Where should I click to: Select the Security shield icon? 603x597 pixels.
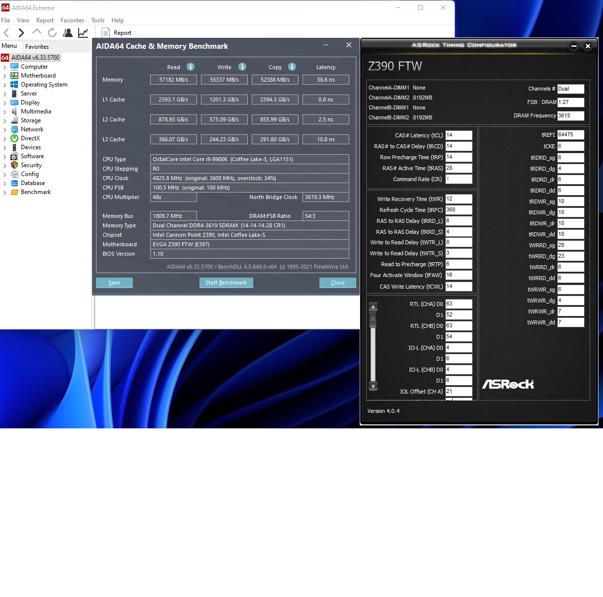tap(14, 165)
